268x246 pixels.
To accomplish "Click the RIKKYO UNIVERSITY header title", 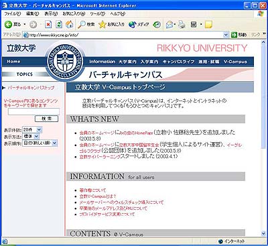I will [x=202, y=48].
